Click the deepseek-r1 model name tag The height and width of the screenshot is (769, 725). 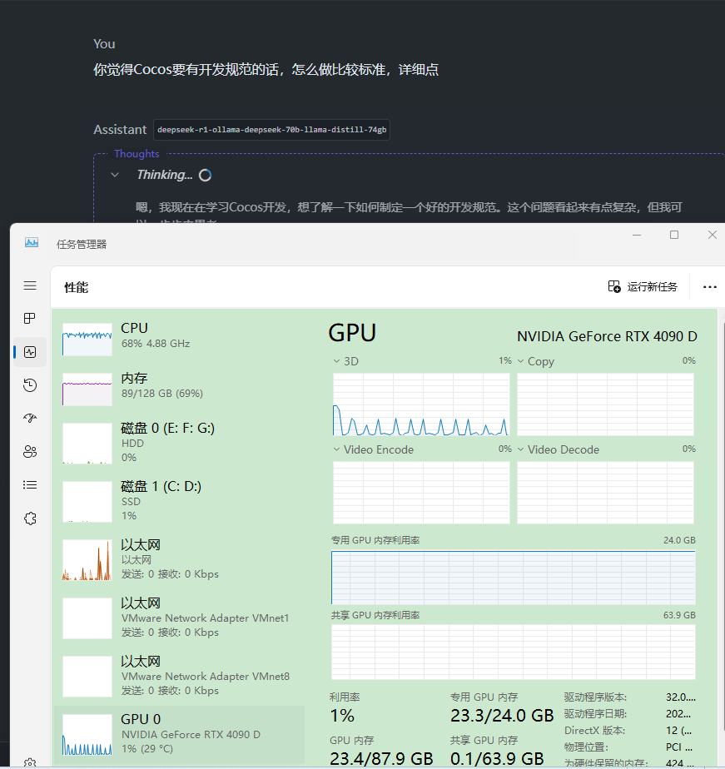click(271, 130)
